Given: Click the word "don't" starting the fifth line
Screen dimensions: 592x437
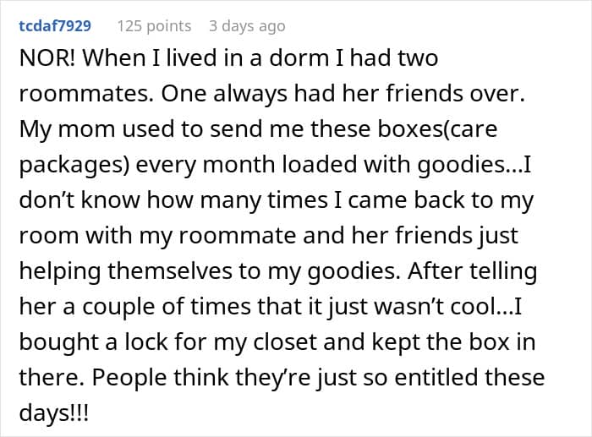Looking at the screenshot, I should click(x=47, y=199).
